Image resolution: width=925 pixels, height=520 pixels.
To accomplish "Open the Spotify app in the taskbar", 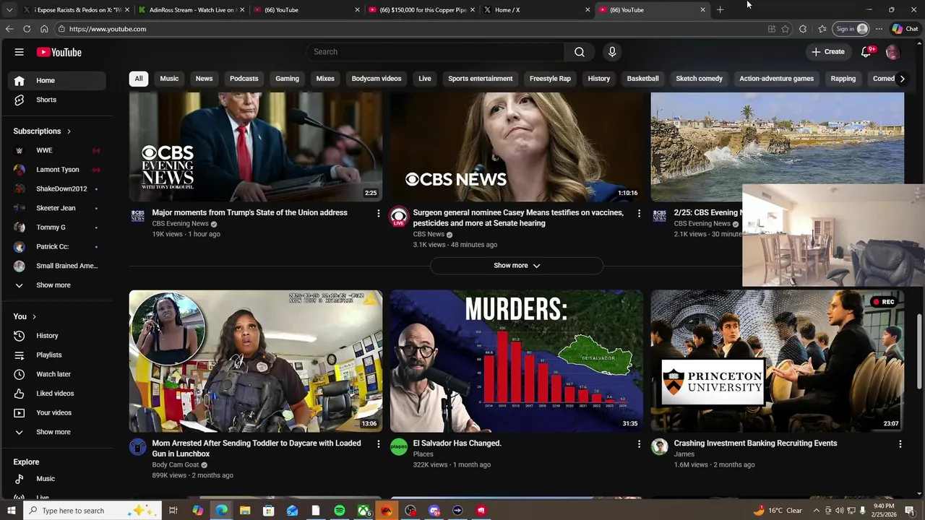I will 340,511.
